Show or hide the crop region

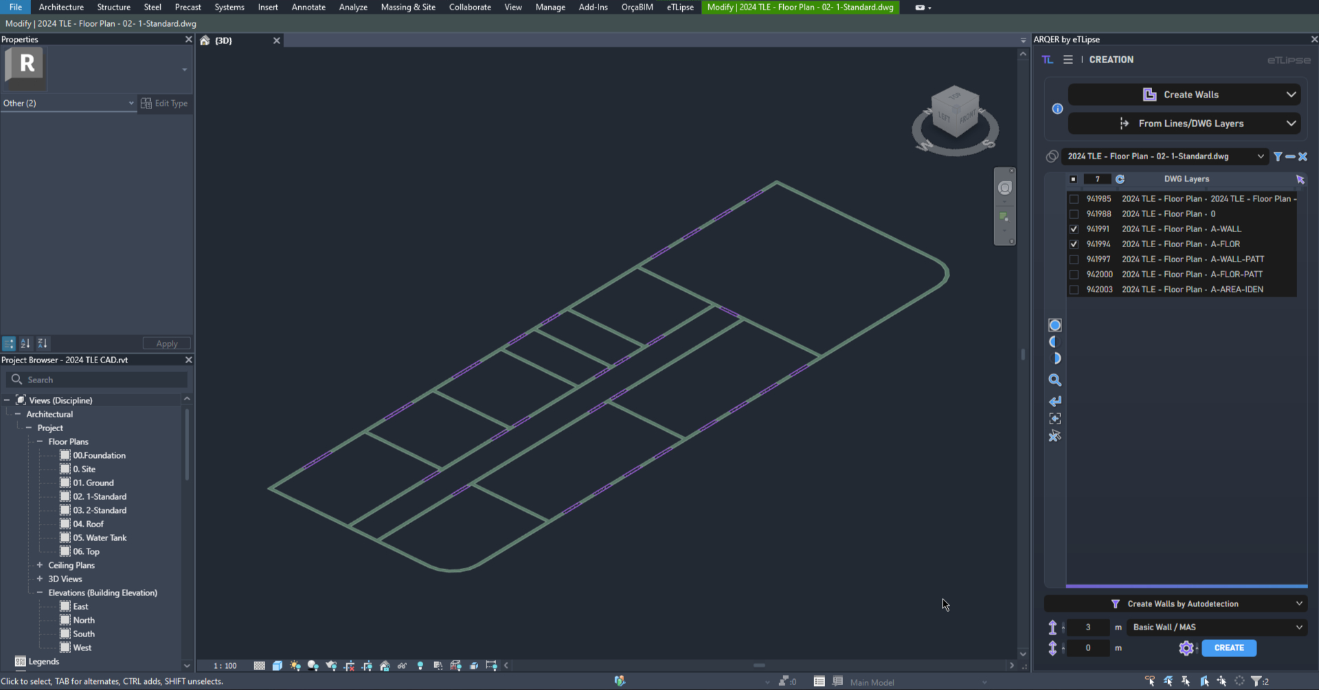367,665
